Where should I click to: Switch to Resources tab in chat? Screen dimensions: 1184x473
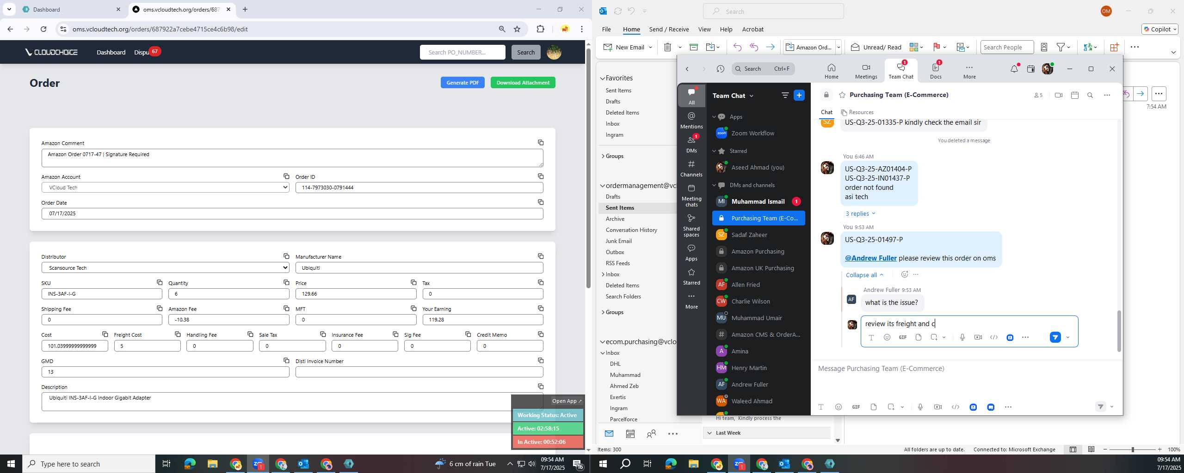(x=857, y=112)
